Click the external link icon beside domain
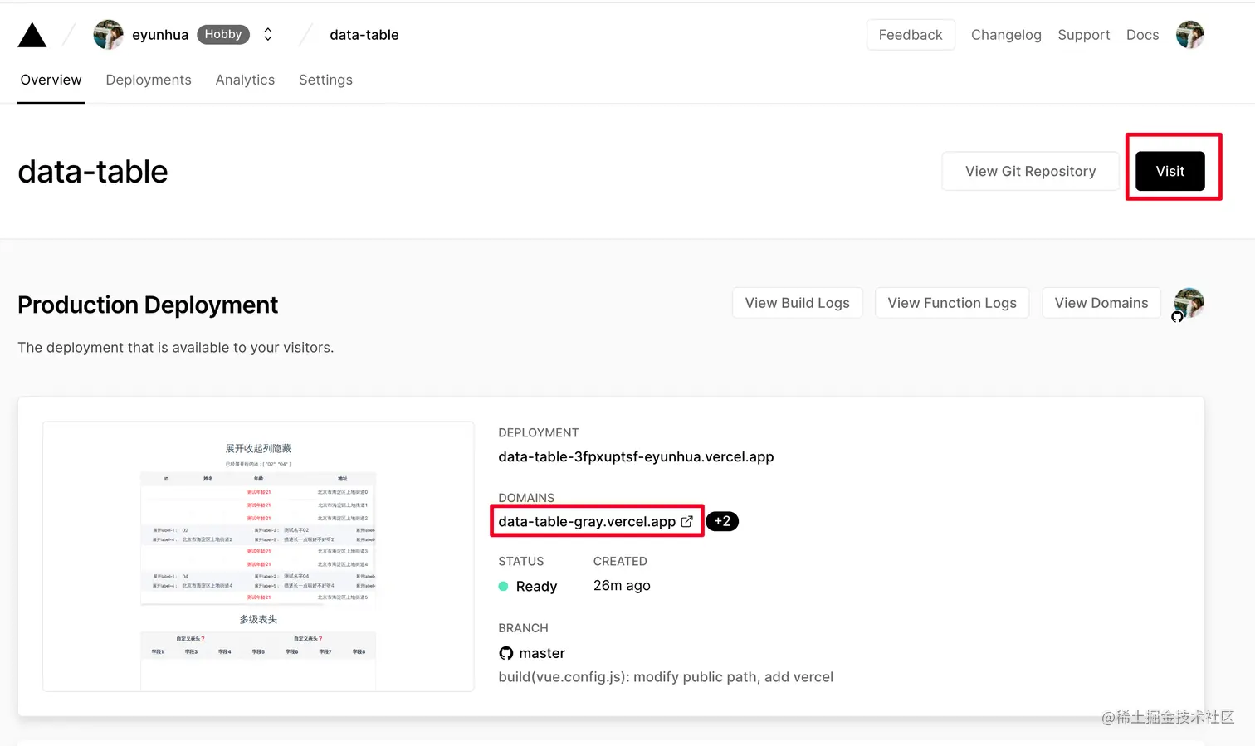The image size is (1255, 746). point(686,521)
